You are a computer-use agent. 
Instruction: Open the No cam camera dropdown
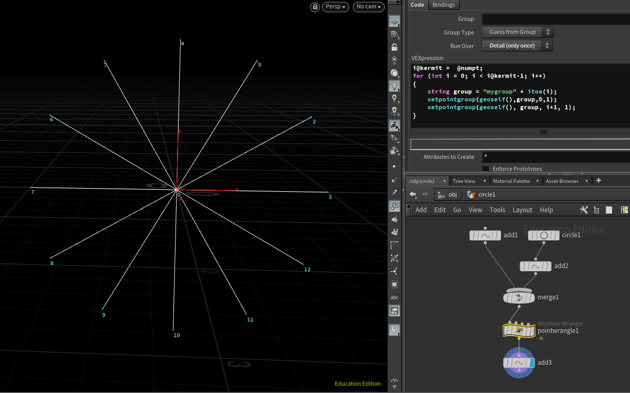coord(368,7)
